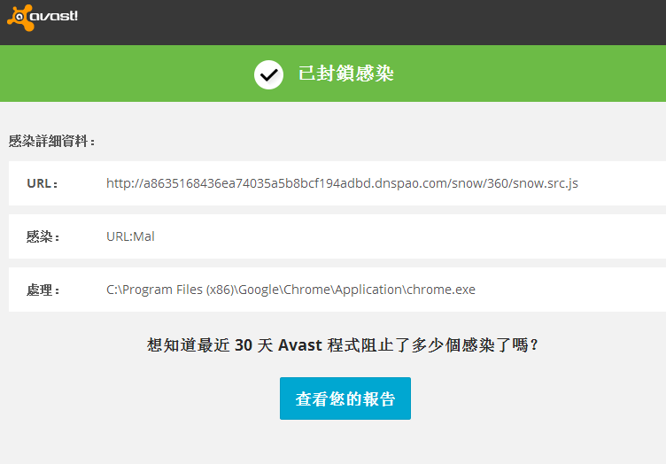This screenshot has width=666, height=464.
Task: Click the URL:Mal infection value
Action: click(x=130, y=236)
